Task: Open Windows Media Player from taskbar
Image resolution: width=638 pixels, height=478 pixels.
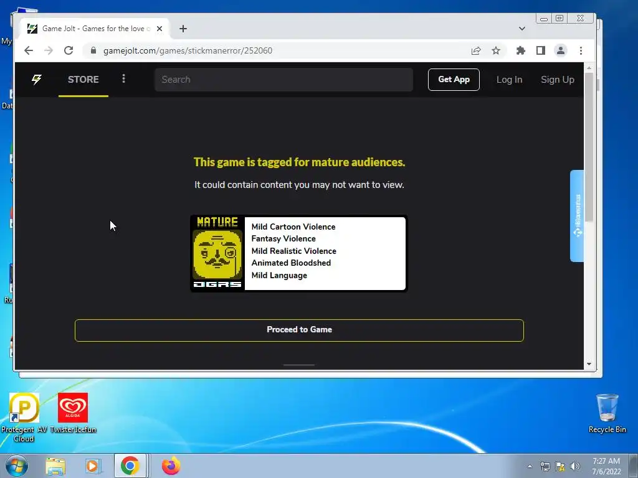Action: pos(93,466)
